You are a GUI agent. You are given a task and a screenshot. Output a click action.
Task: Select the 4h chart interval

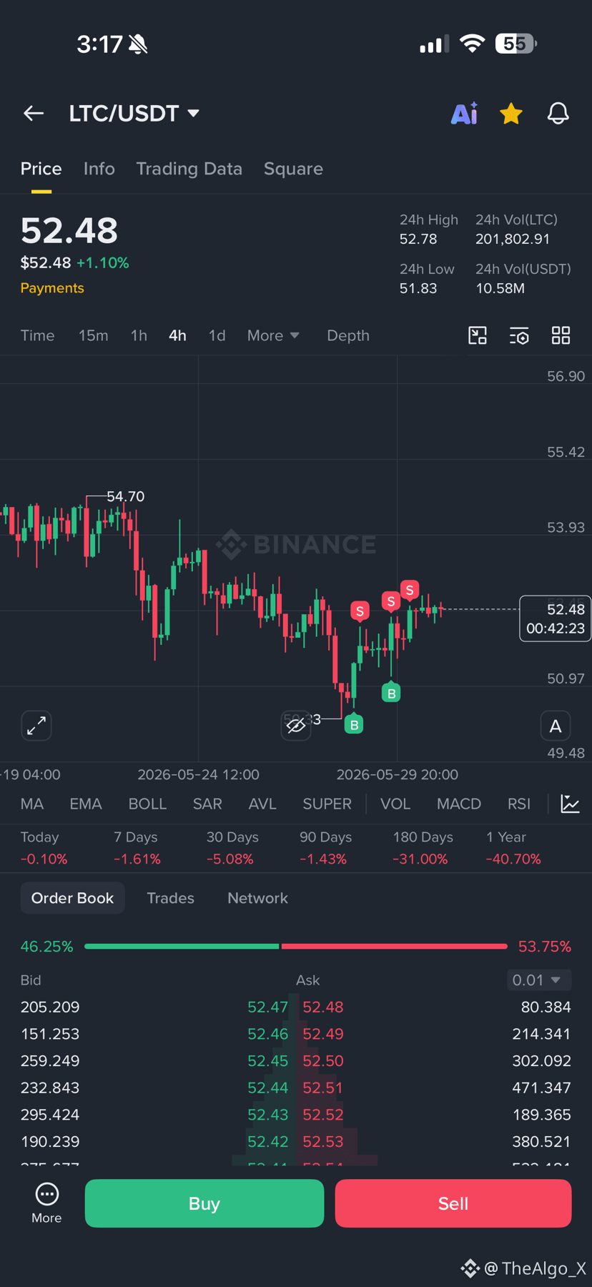177,335
